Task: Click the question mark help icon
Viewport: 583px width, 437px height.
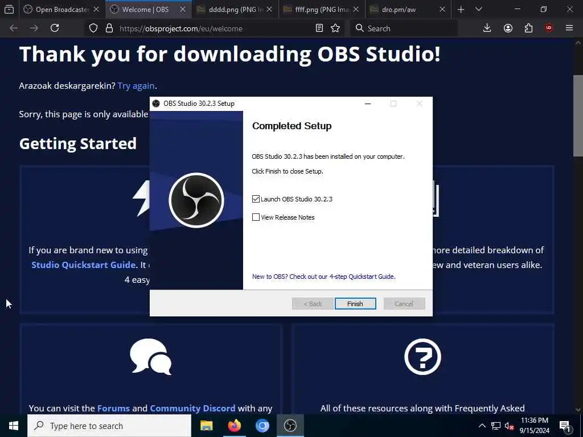Action: (423, 356)
